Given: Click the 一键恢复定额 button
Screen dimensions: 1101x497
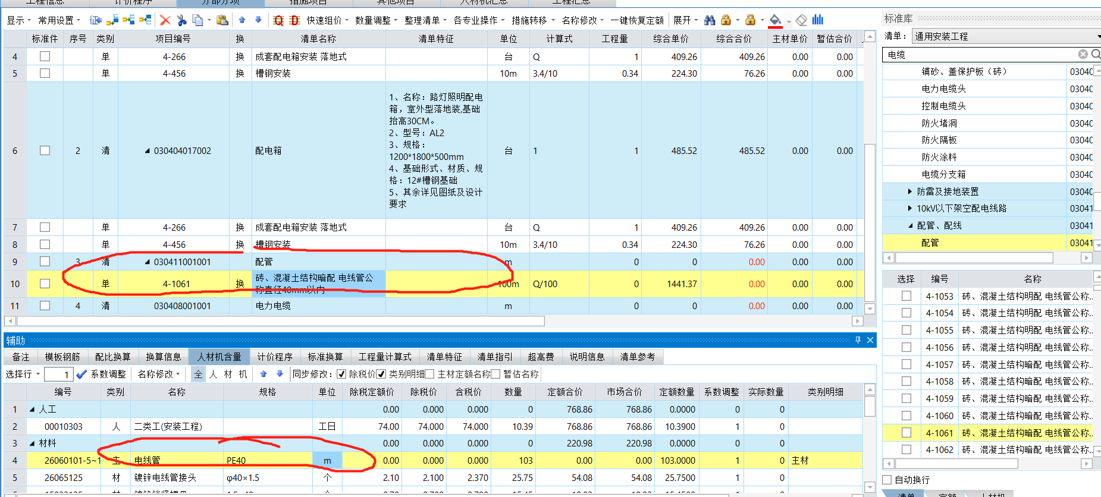Looking at the screenshot, I should 637,20.
